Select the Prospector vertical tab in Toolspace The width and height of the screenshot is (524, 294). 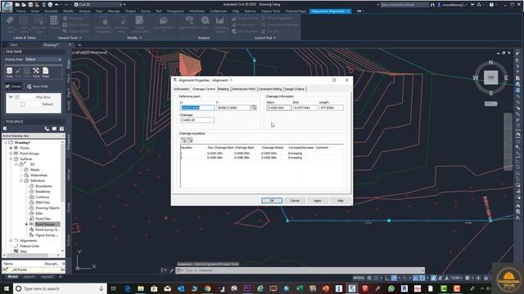pyautogui.click(x=69, y=141)
